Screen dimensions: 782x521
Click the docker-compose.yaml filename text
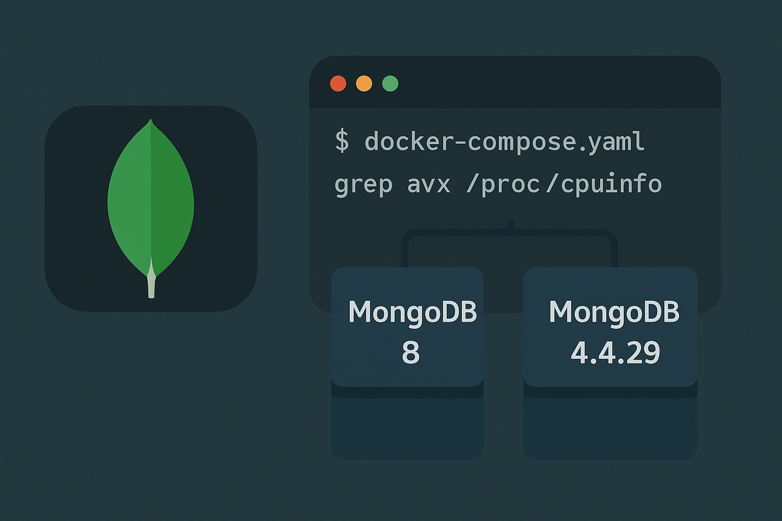pos(504,141)
